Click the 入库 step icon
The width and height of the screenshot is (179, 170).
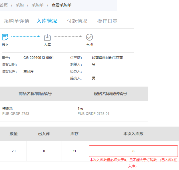tap(47, 37)
